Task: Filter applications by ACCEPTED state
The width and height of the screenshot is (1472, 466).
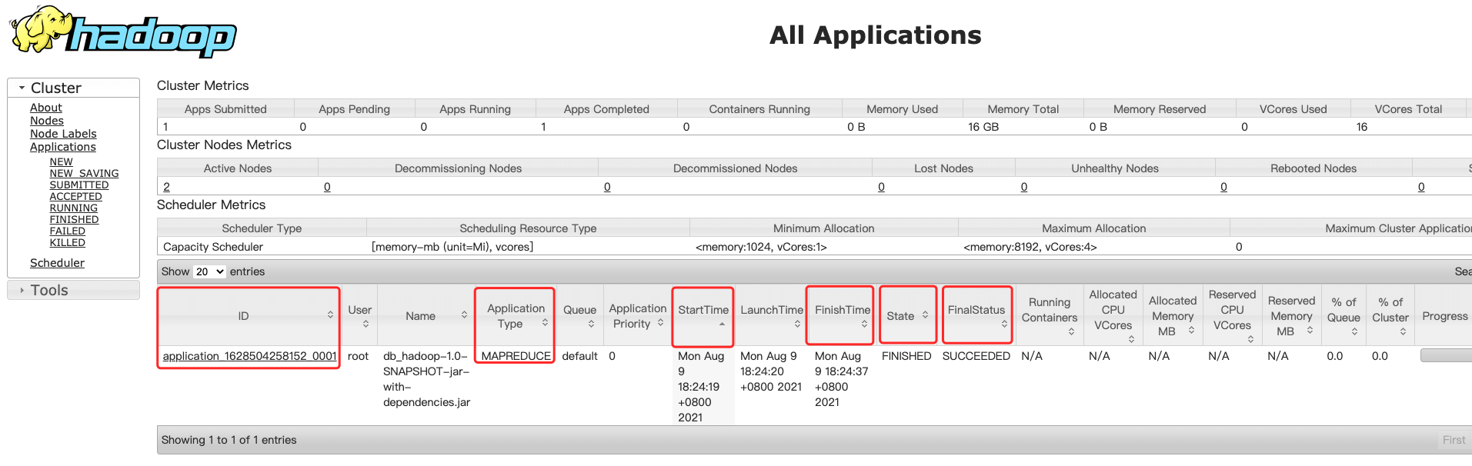Action: [x=75, y=196]
